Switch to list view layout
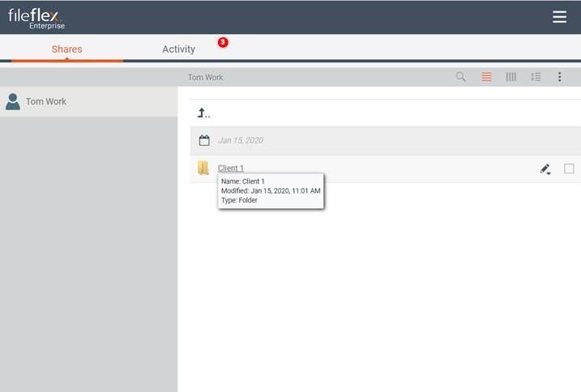Image resolution: width=581 pixels, height=392 pixels. pyautogui.click(x=486, y=77)
